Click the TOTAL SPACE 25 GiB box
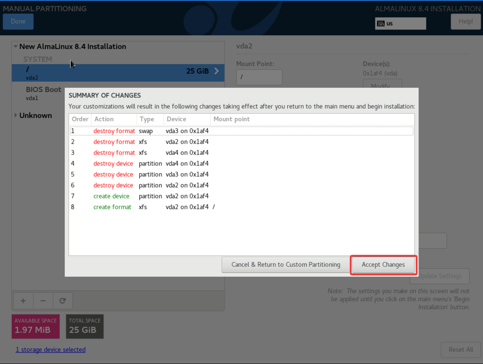This screenshot has width=483, height=364. pos(85,327)
